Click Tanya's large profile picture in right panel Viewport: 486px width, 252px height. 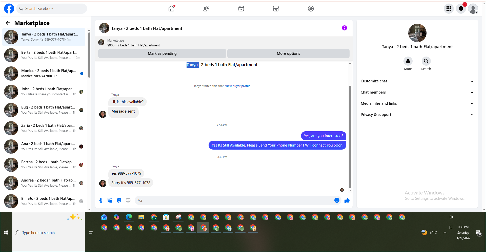coord(417,33)
